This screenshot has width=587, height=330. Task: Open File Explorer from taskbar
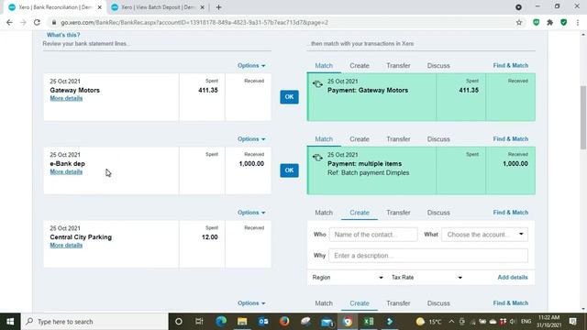pyautogui.click(x=242, y=322)
